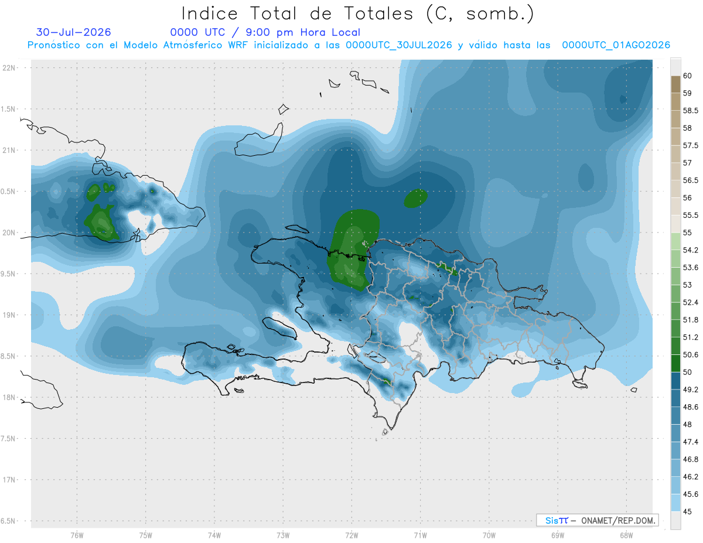Click the "70W" longitude label

click(x=489, y=535)
